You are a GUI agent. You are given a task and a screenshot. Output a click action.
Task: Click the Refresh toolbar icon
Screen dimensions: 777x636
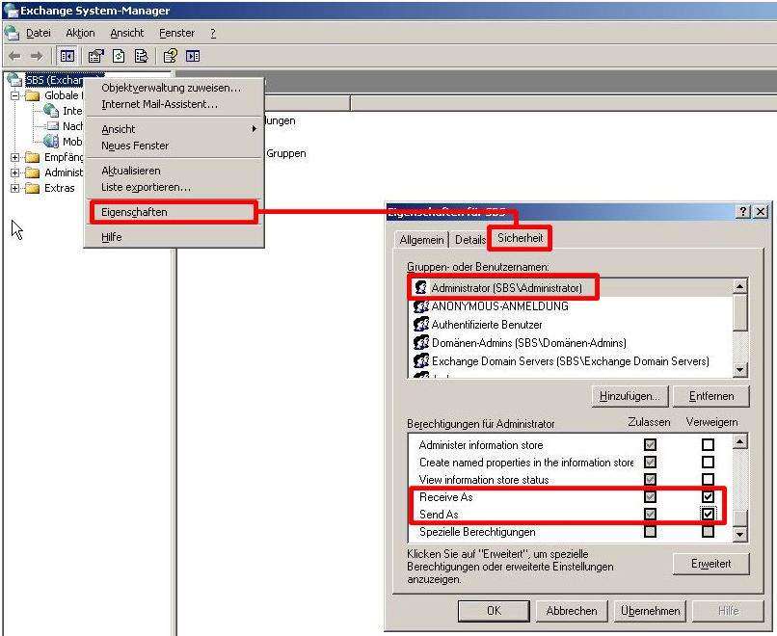119,56
